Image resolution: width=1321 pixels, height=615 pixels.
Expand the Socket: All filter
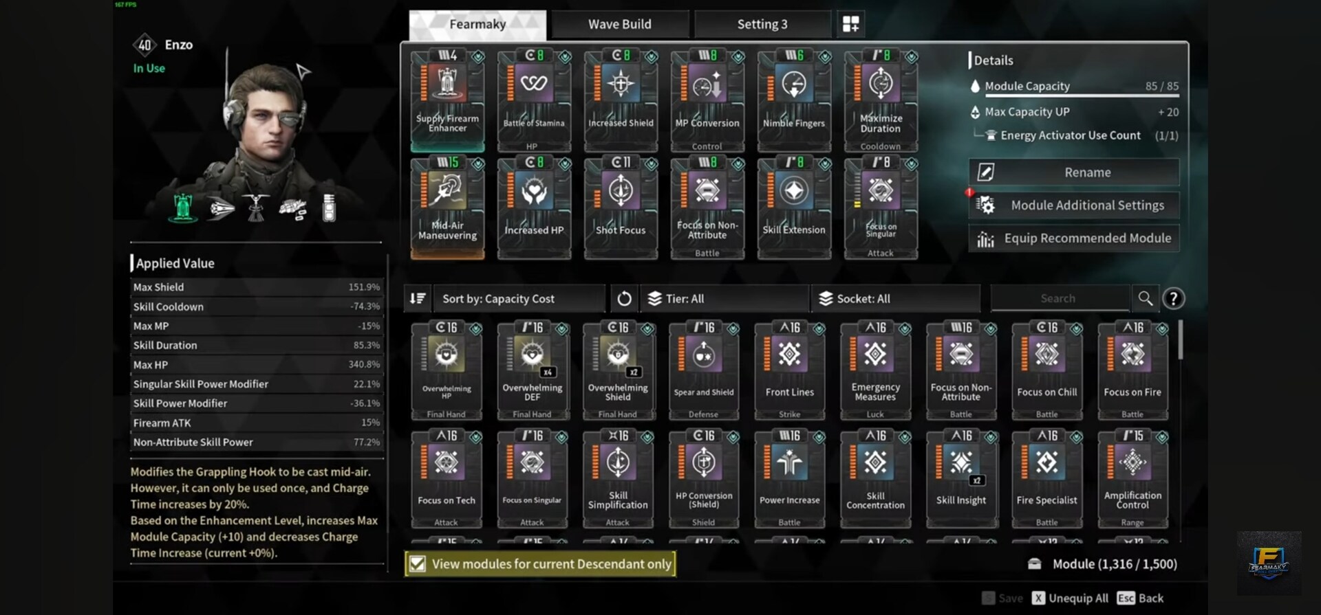pyautogui.click(x=896, y=298)
